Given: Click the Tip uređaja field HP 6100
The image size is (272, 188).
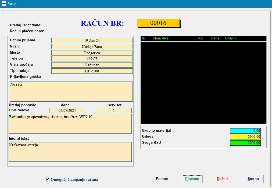Looking at the screenshot, I should (x=92, y=71).
